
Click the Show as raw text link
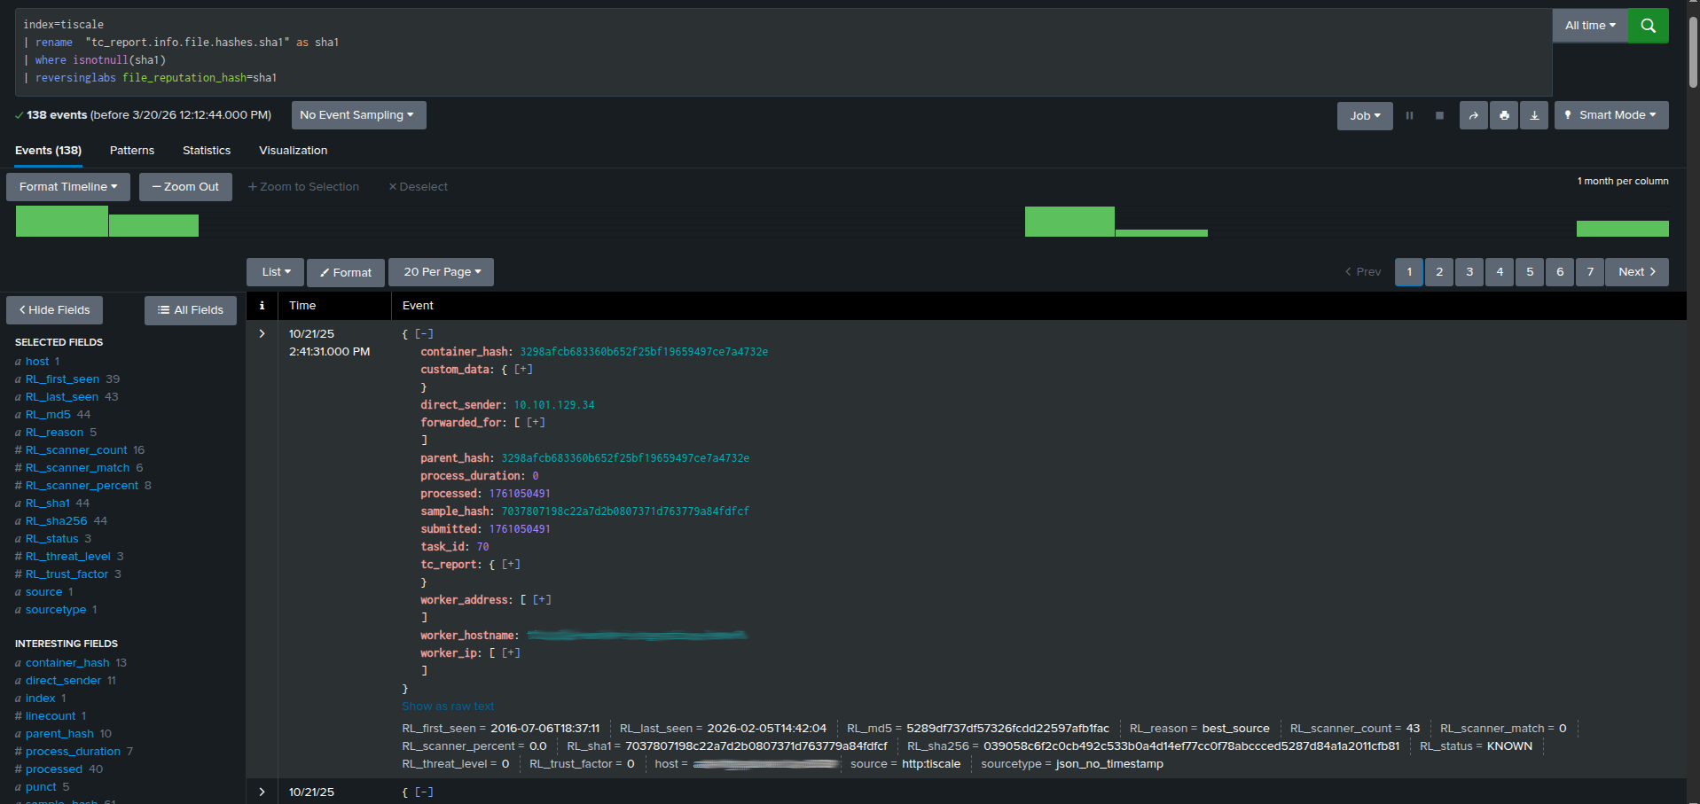click(x=447, y=706)
